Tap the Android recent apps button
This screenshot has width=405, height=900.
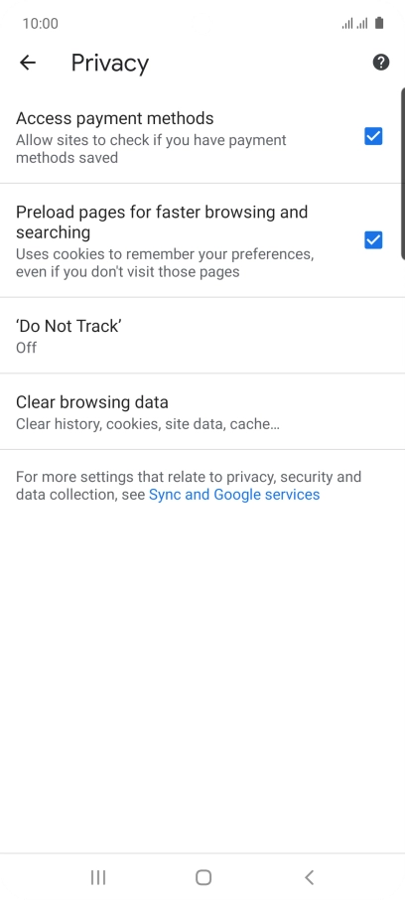98,877
